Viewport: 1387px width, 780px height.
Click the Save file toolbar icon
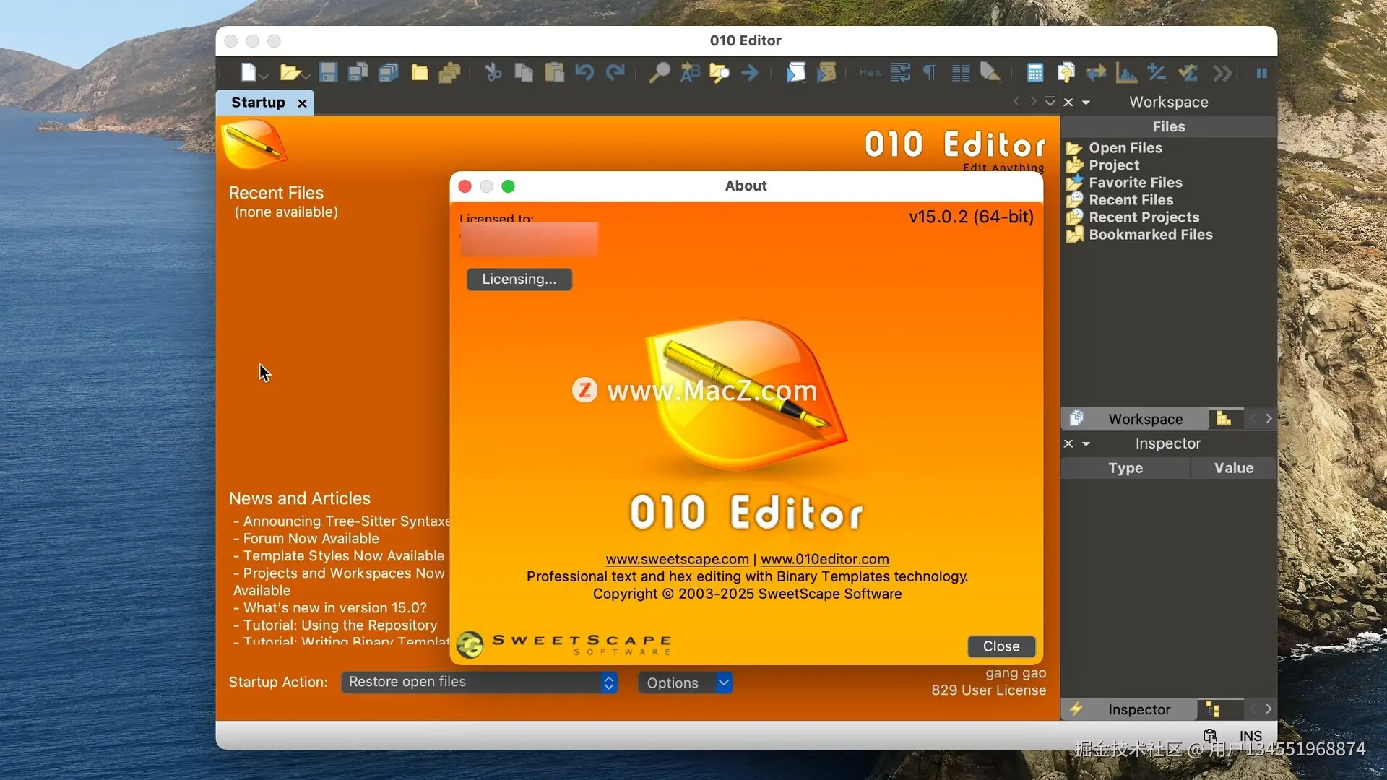[x=328, y=73]
